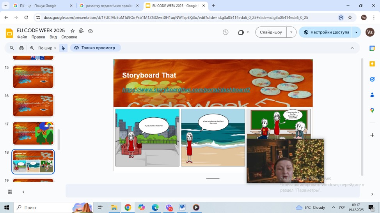The width and height of the screenshot is (380, 213).
Task: Open the Слайд-шоу dropdown arrow
Action: click(x=291, y=32)
